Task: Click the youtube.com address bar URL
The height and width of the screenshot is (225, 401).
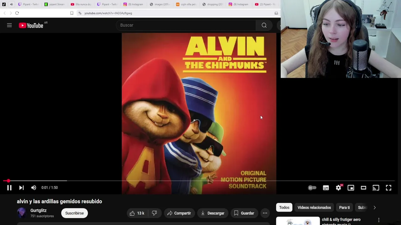Action: click(x=108, y=13)
